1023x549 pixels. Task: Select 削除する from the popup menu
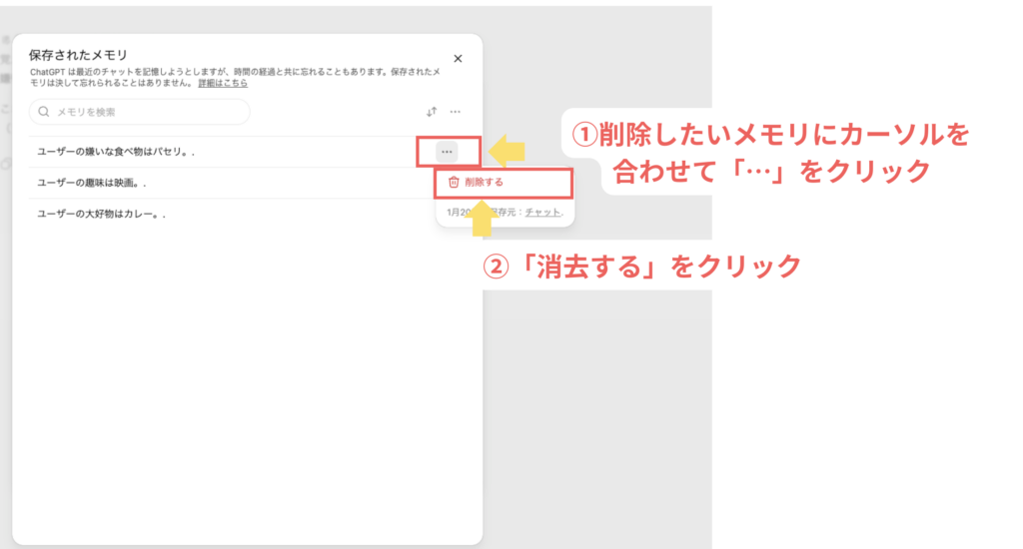point(484,183)
